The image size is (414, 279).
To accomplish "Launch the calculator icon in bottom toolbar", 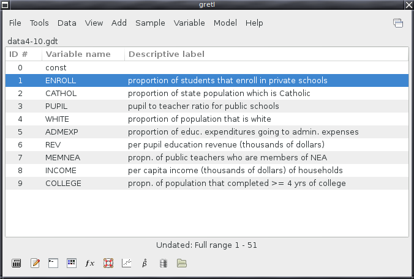I will point(17,263).
